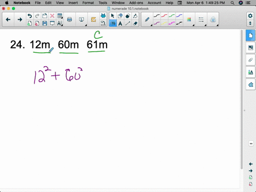The width and height of the screenshot is (256, 192).
Task: Open the color palette grid dropdown
Action: pyautogui.click(x=189, y=20)
